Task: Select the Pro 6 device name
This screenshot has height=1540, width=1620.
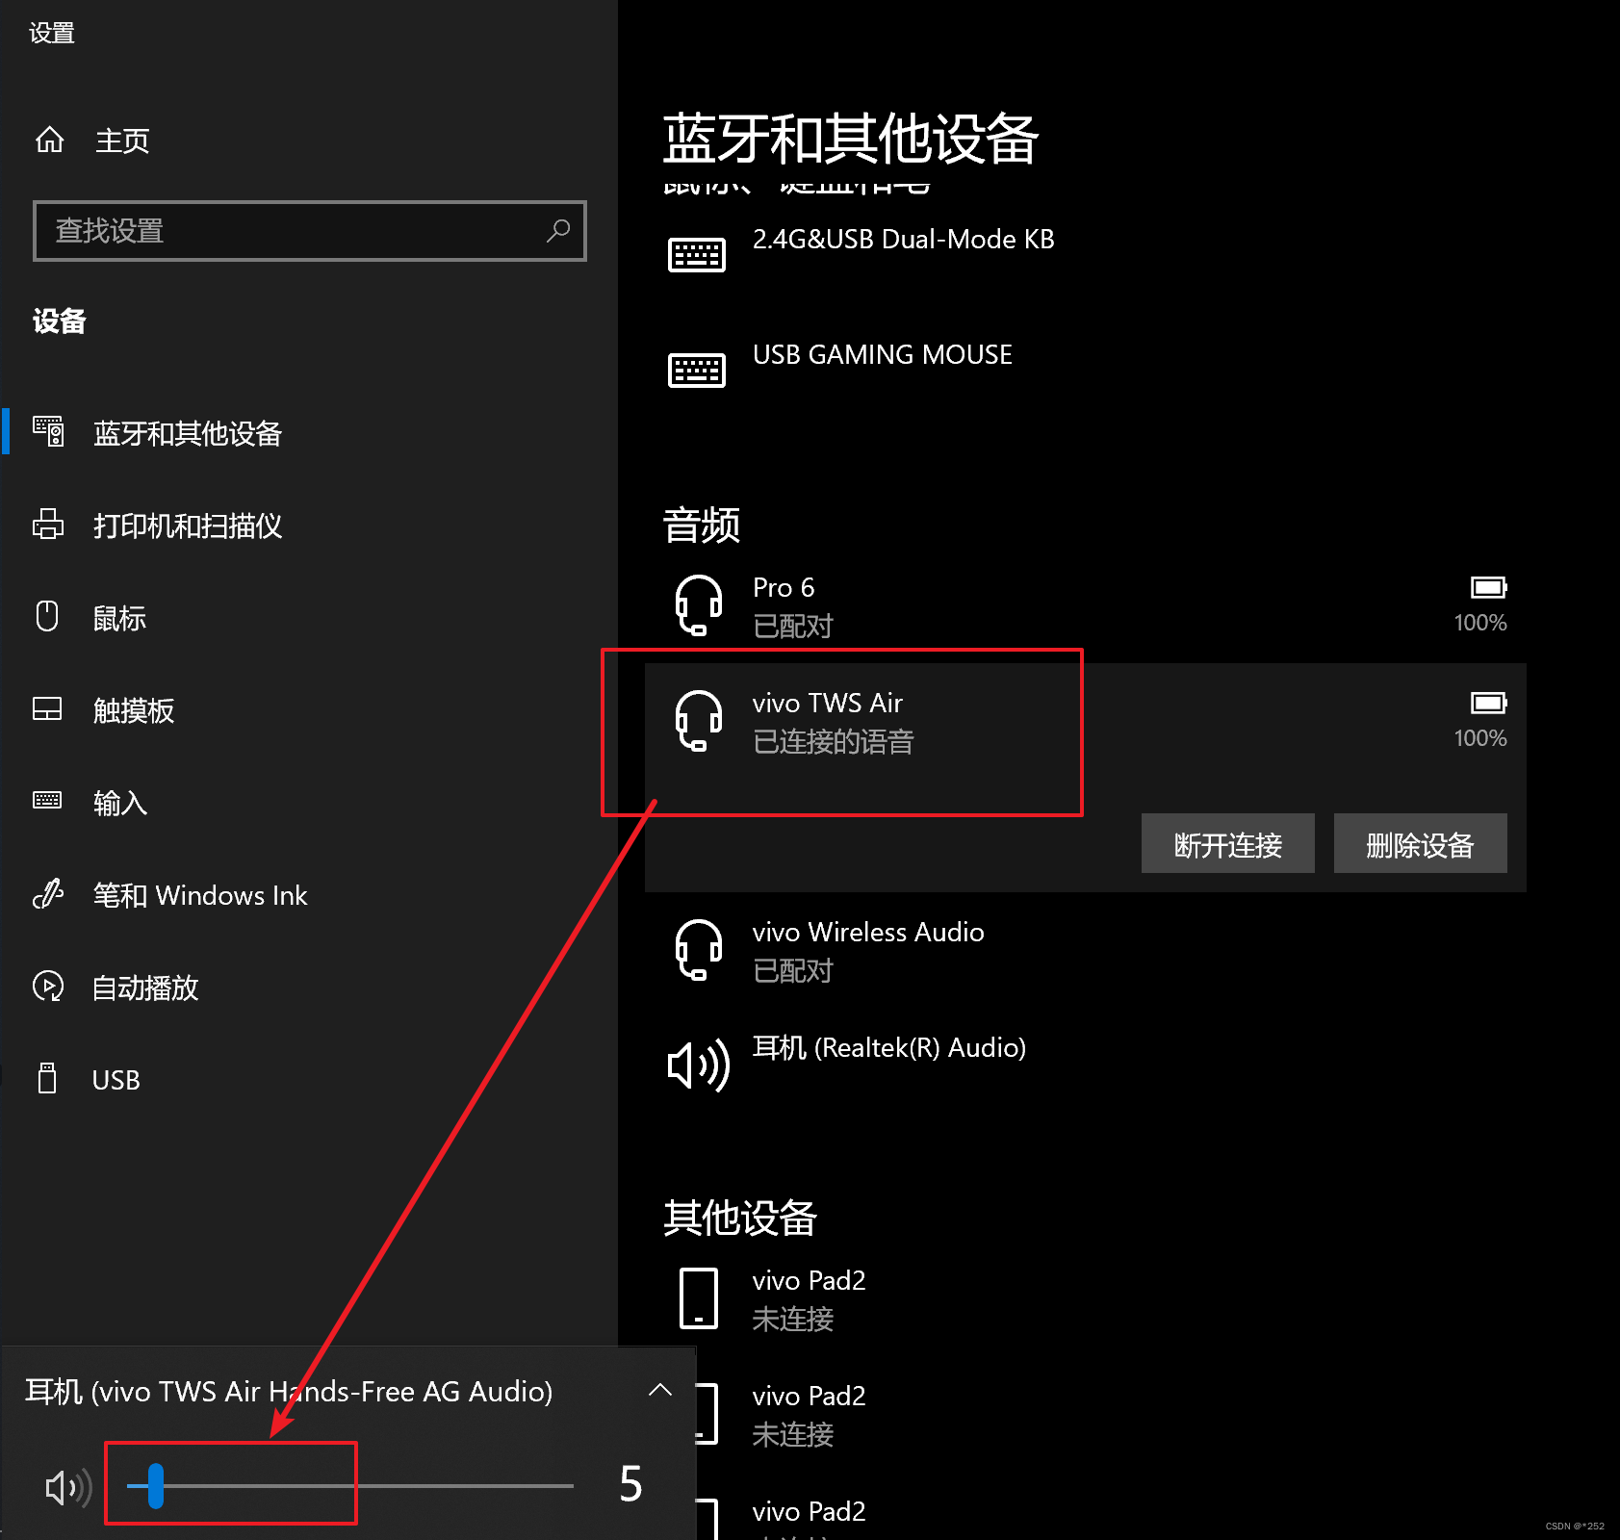Action: (784, 587)
